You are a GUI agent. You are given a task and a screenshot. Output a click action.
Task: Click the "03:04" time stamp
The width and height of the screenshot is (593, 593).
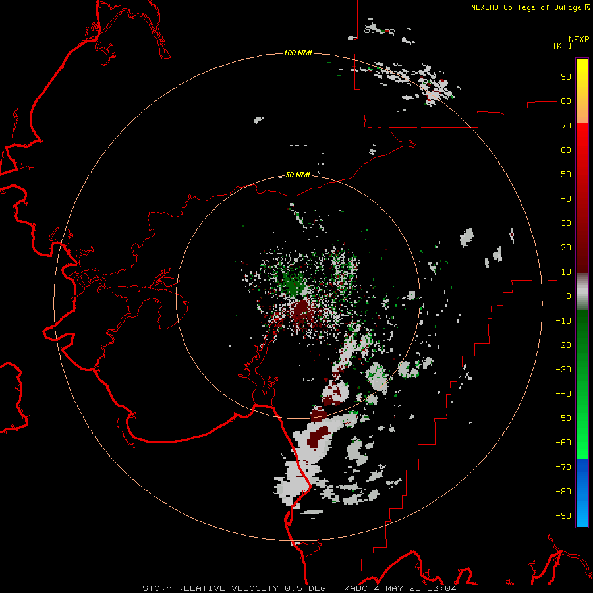(x=441, y=588)
